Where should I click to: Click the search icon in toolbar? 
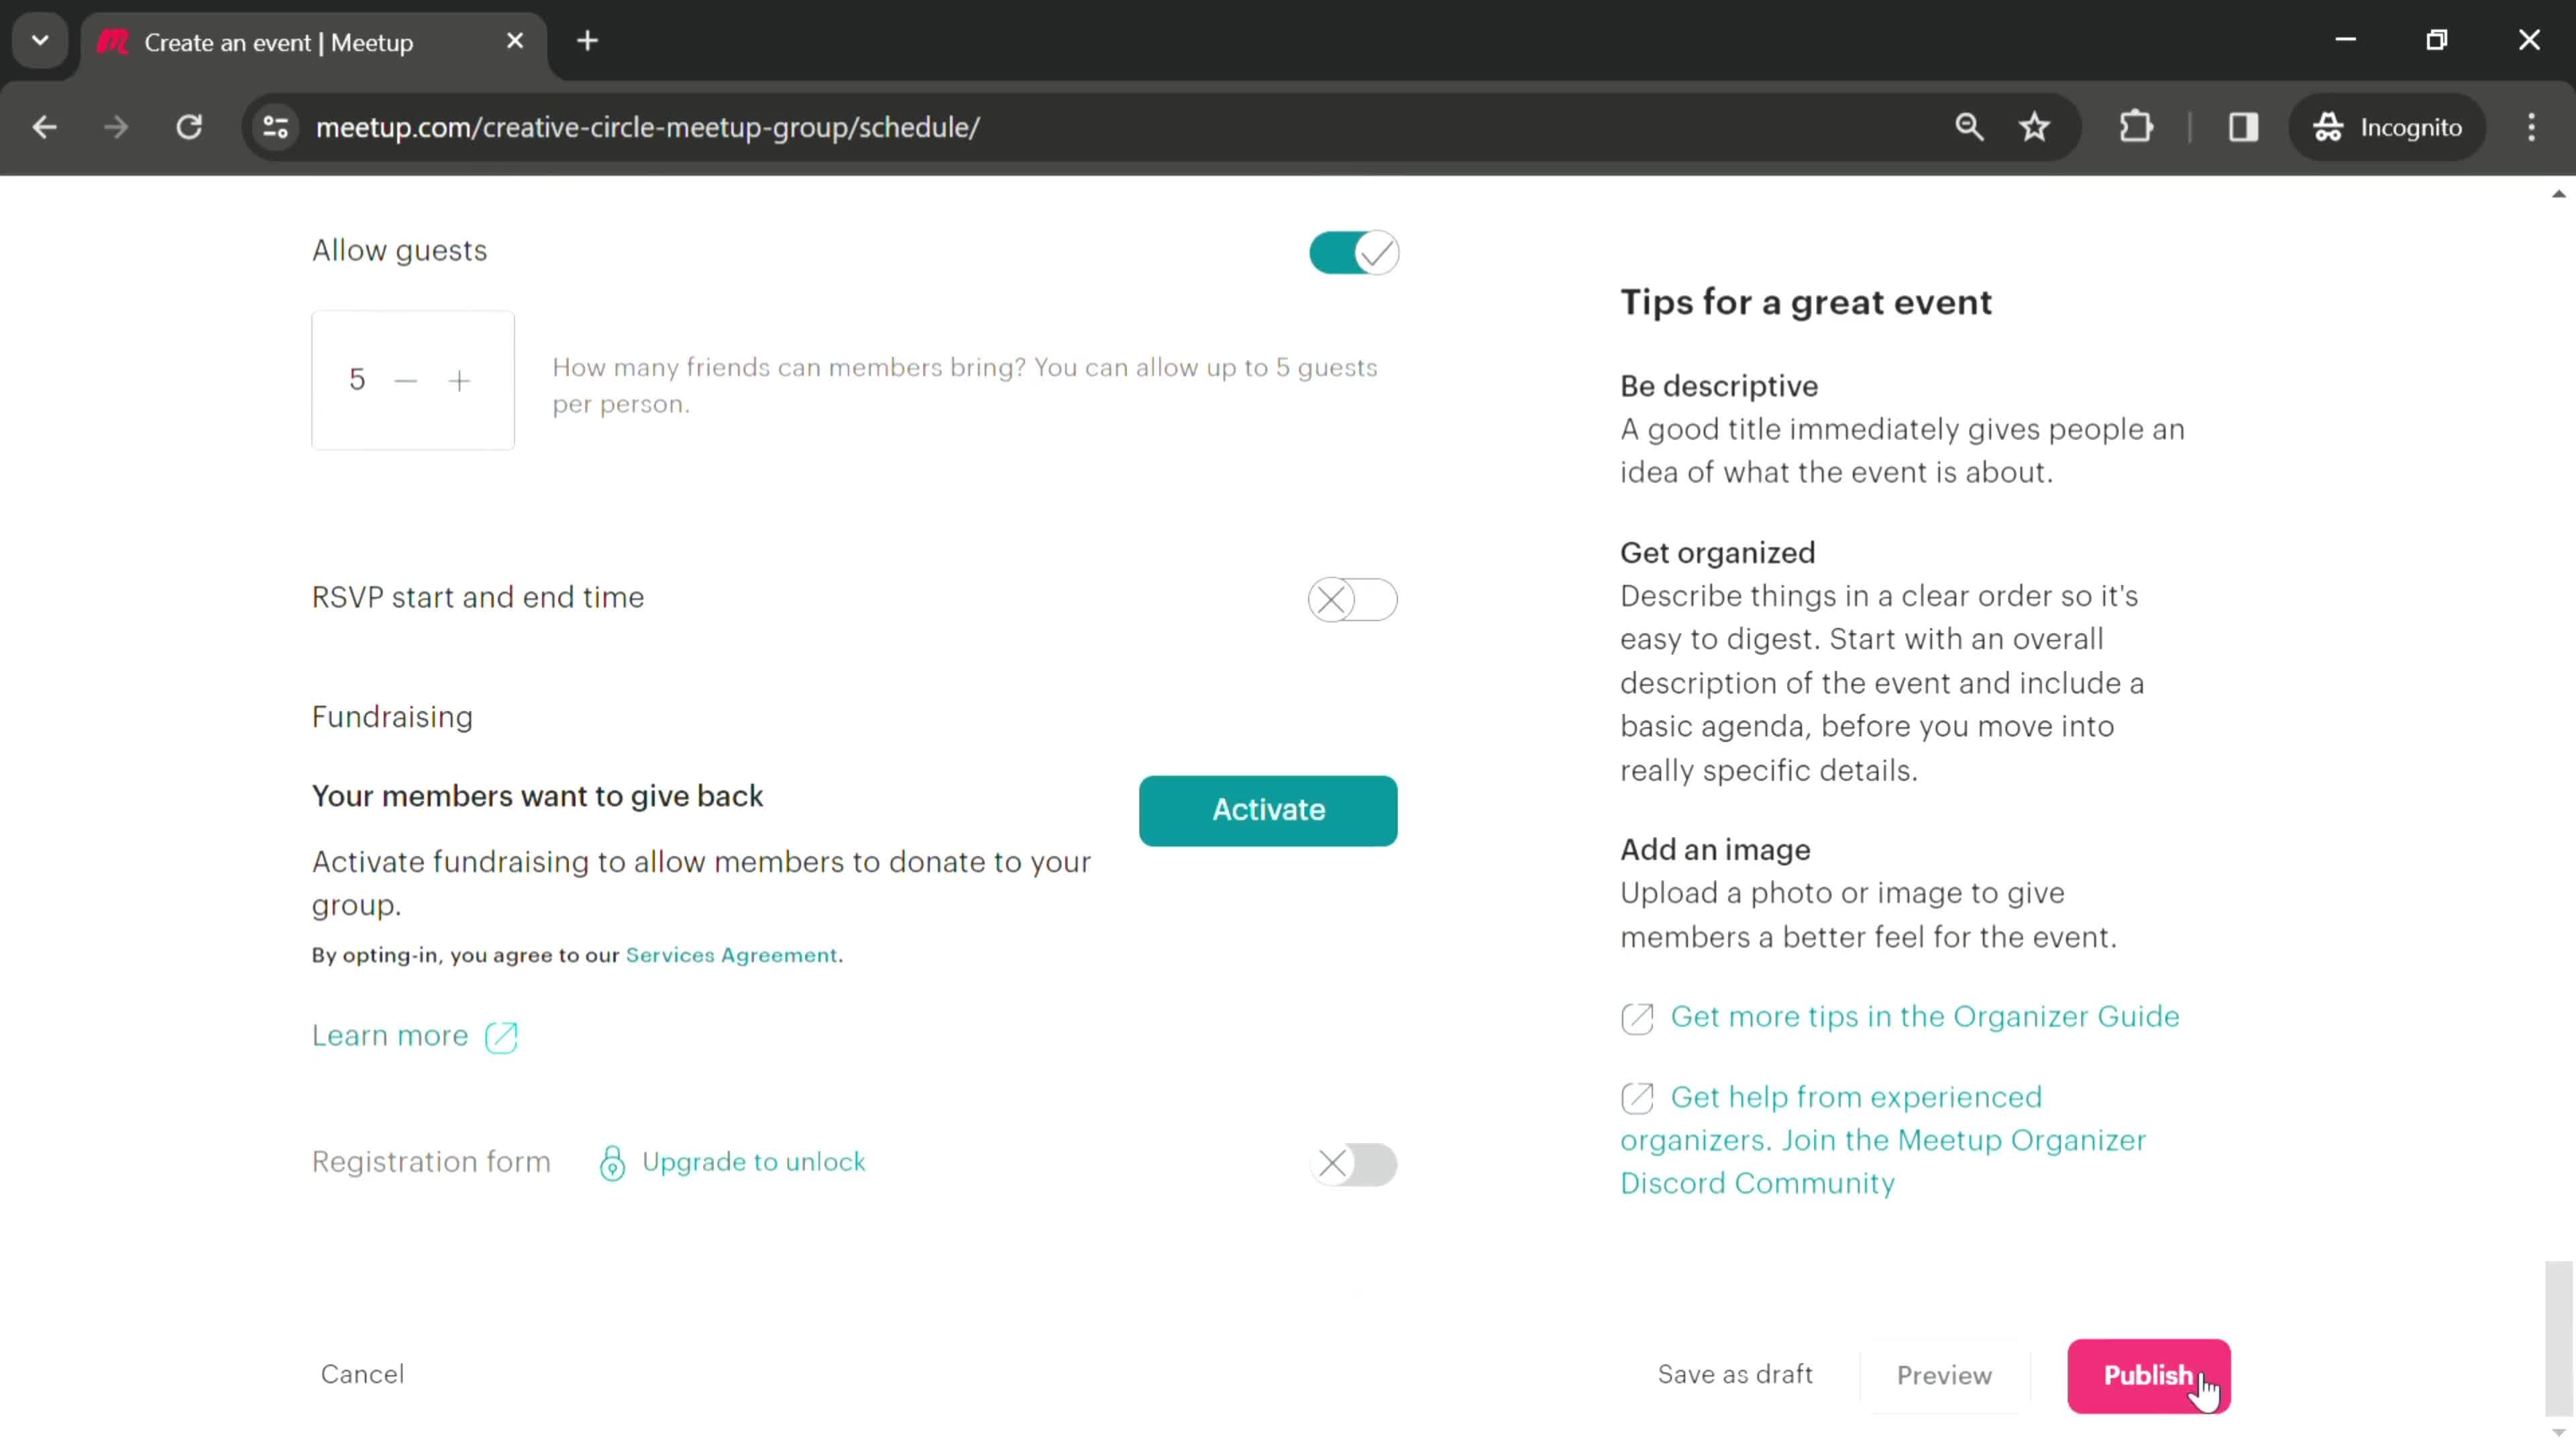(1969, 125)
